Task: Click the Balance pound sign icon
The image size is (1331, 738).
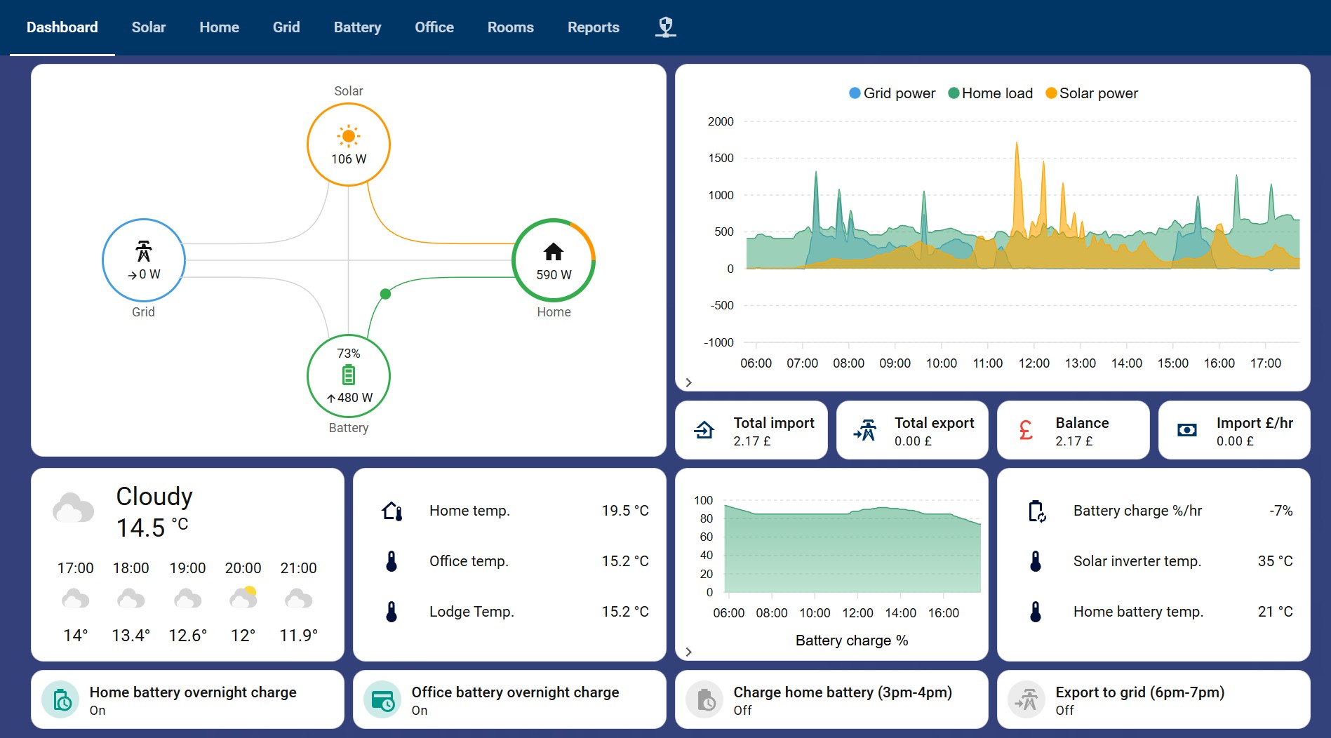Action: (x=1025, y=430)
